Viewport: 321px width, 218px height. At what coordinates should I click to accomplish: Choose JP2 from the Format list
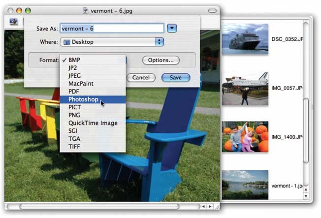coord(93,68)
